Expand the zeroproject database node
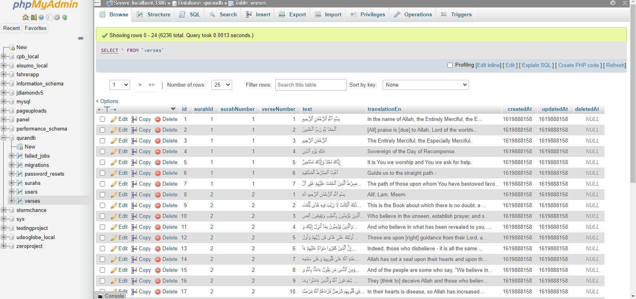This screenshot has height=299, width=636. coord(4,246)
